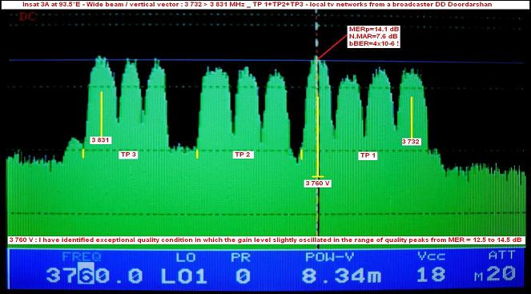Click the TP 3 transponder label
This screenshot has width=531, height=294.
128,155
